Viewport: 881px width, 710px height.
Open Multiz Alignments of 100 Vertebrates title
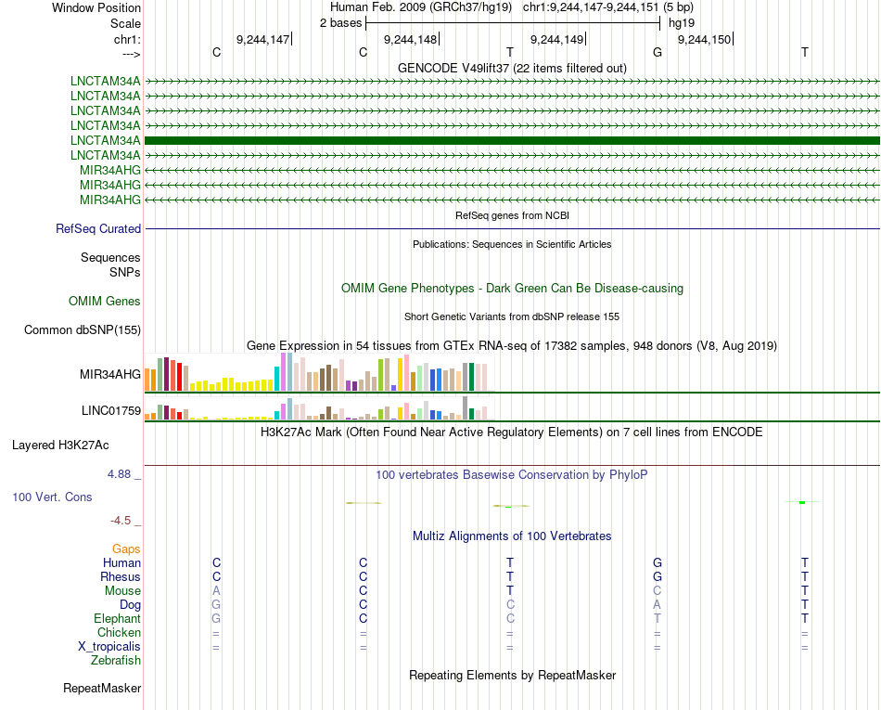coord(512,536)
